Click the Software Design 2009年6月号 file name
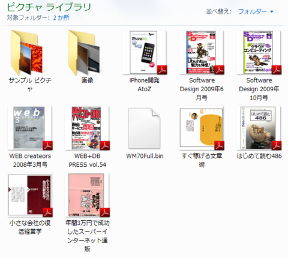288x258 pixels. pos(202,89)
